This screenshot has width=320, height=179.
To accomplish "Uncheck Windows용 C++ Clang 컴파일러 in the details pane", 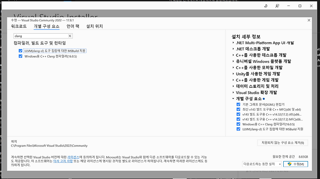I will click(x=239, y=124).
